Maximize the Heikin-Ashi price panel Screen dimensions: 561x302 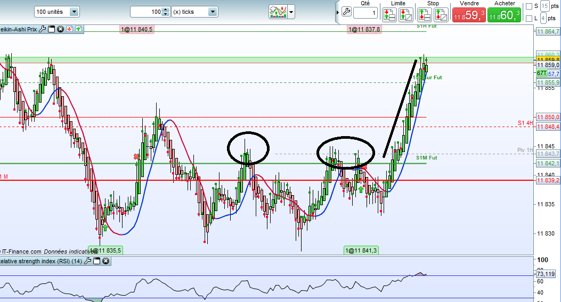(x=52, y=29)
